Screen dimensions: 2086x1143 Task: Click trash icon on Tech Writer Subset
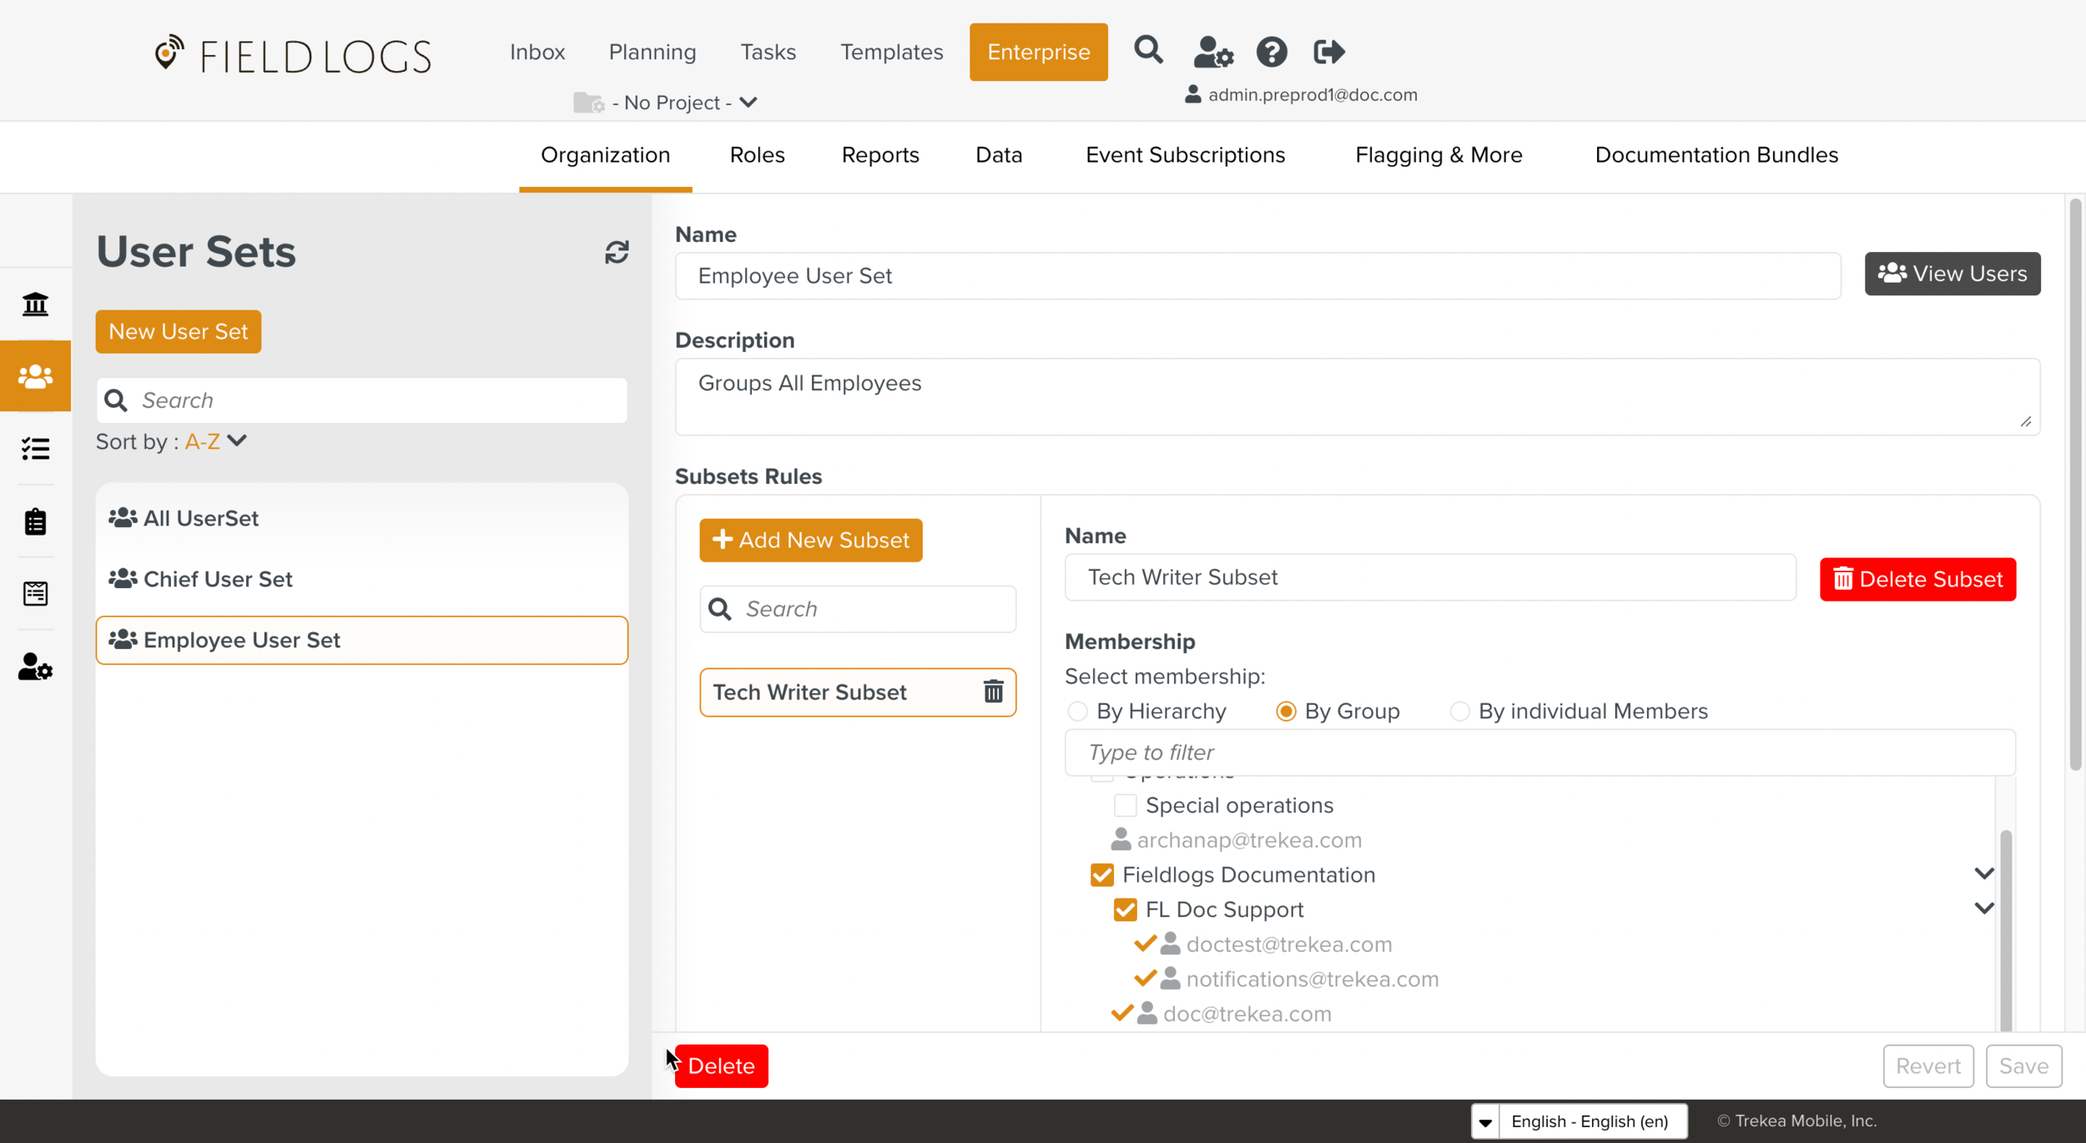point(993,692)
